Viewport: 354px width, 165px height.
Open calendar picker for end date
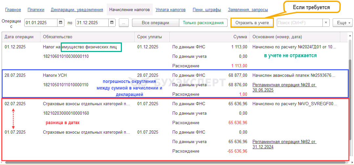coord(112,23)
